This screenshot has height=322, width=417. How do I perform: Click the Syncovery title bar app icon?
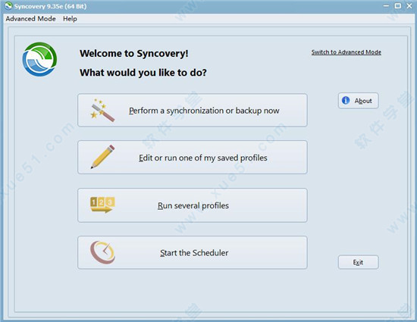(x=8, y=6)
